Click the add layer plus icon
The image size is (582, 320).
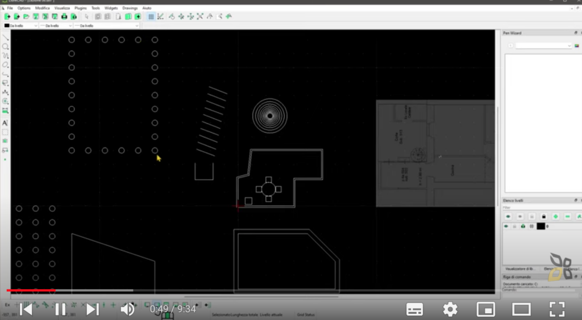(556, 217)
